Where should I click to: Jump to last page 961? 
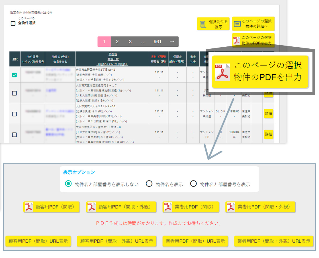tap(158, 42)
